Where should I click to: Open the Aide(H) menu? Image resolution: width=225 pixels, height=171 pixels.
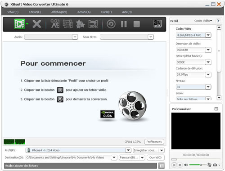pos(127,12)
